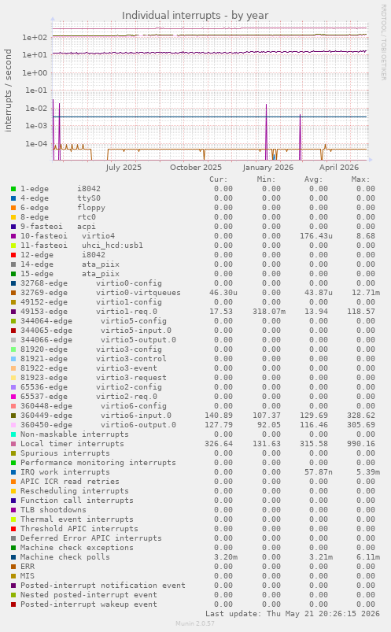Click the Rescheduling interrupts legend label
Image resolution: width=391 pixels, height=632 pixels.
75,491
